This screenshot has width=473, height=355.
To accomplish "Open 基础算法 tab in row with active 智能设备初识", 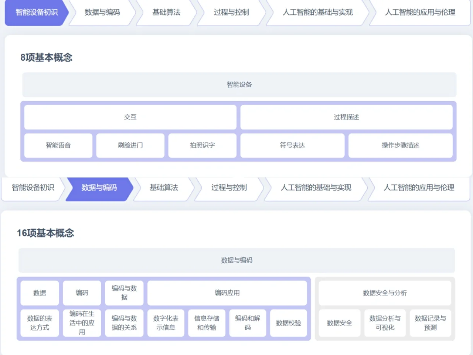I will [x=166, y=12].
